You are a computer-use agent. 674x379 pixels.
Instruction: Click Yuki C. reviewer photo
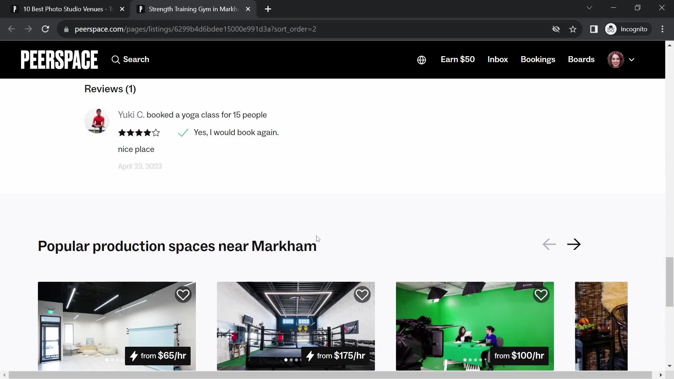(x=97, y=121)
